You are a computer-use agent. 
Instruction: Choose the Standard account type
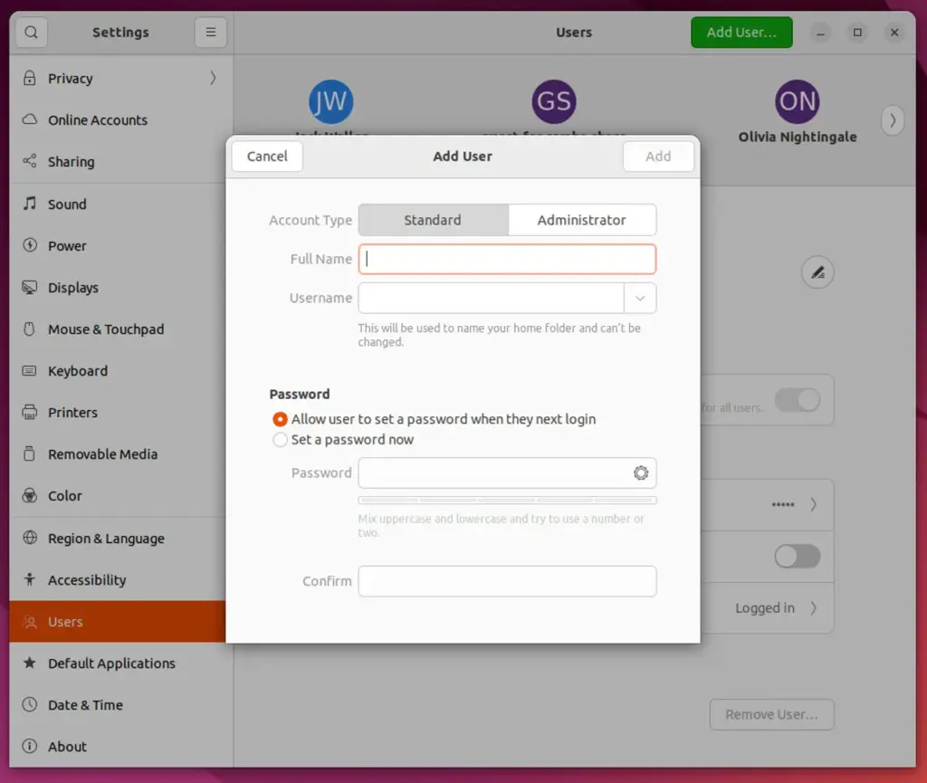coord(433,220)
